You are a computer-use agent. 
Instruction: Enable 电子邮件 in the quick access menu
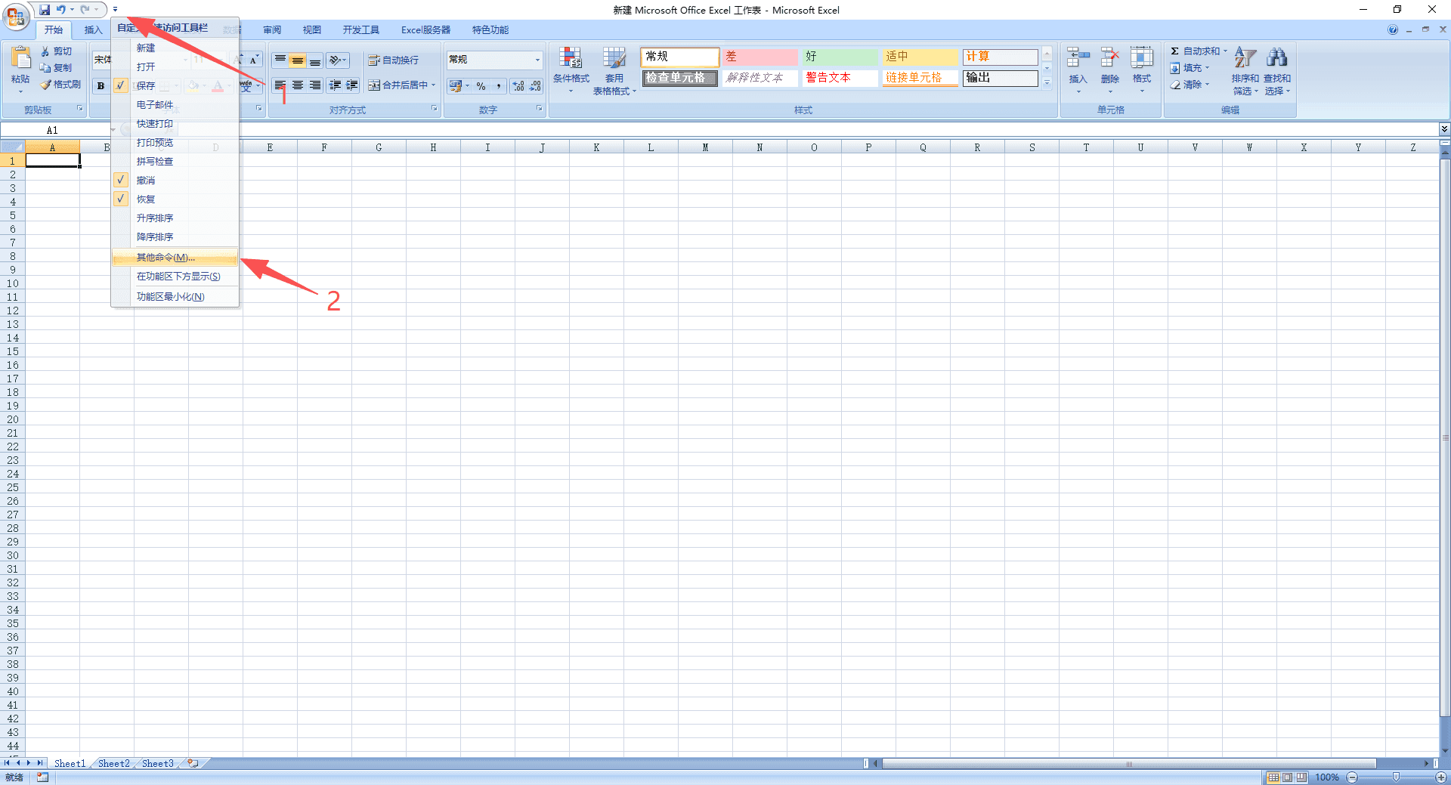(175, 104)
